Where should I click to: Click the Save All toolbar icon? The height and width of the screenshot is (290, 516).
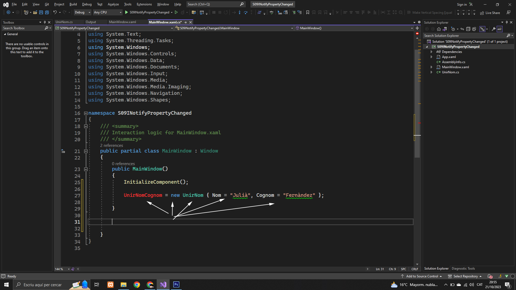pos(47,12)
